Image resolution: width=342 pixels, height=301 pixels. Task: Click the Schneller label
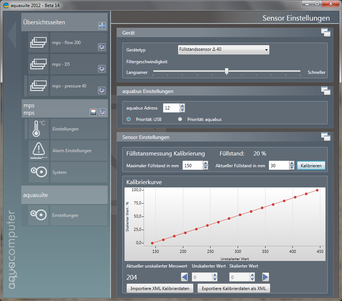(317, 72)
